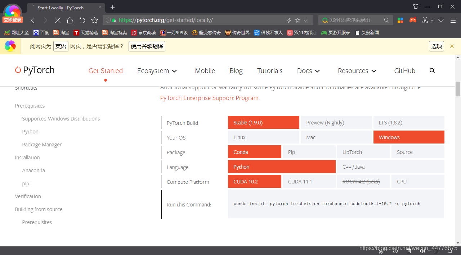The width and height of the screenshot is (461, 255).
Task: Open GitHub nav item
Action: (x=405, y=70)
